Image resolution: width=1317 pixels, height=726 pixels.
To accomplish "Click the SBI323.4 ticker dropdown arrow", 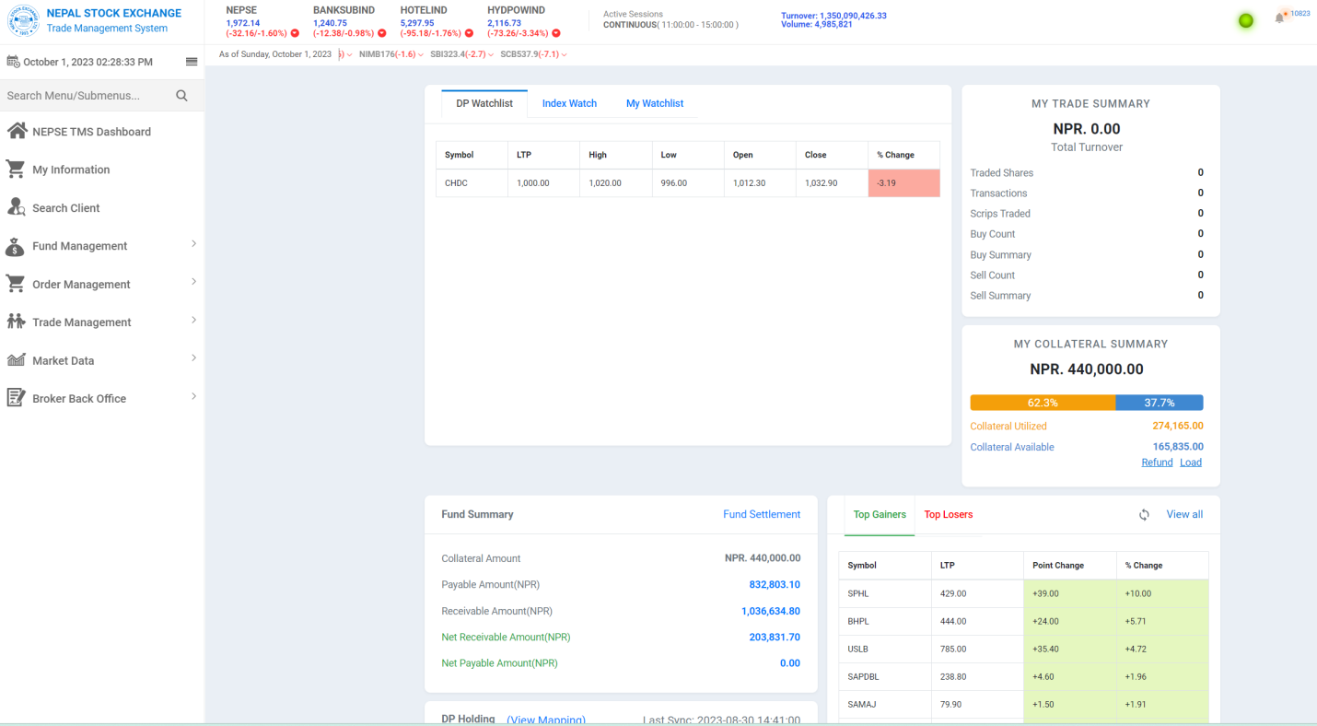I will pyautogui.click(x=491, y=55).
